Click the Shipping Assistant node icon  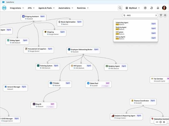pyautogui.click(x=23, y=16)
